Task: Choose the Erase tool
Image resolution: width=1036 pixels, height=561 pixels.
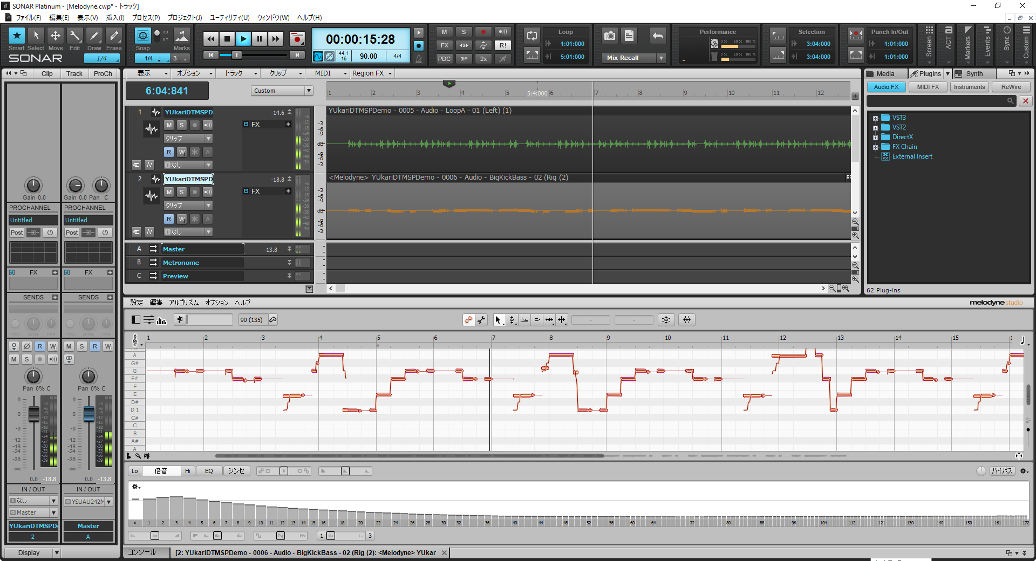Action: [114, 36]
